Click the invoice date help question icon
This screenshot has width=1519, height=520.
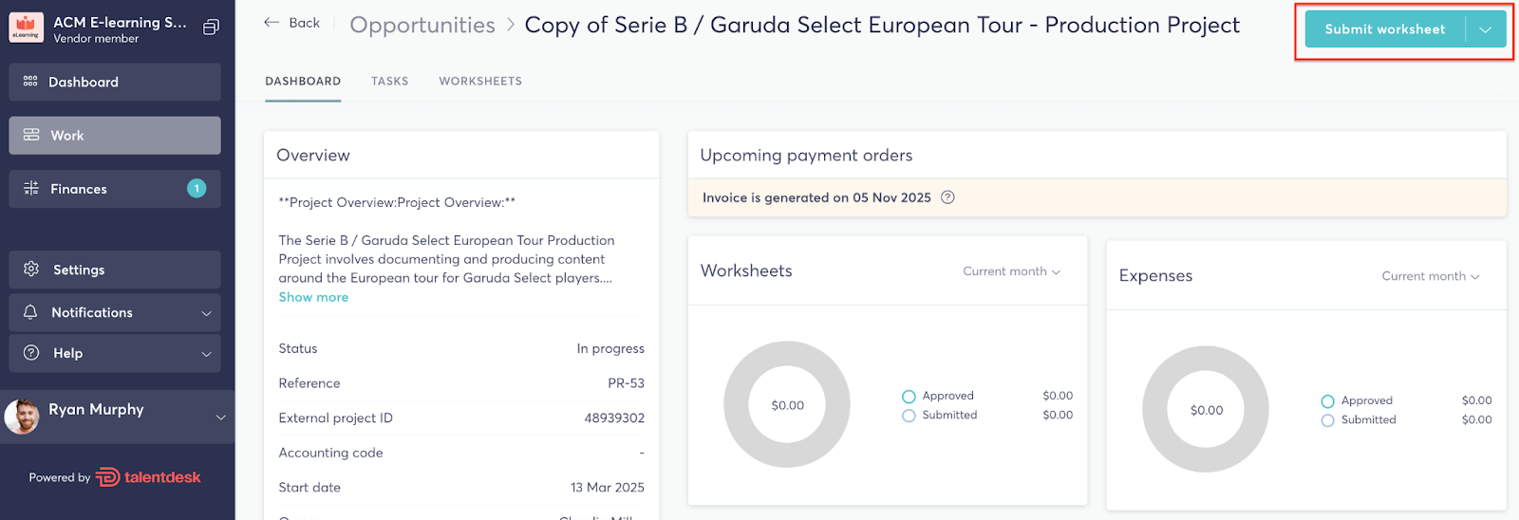(947, 197)
